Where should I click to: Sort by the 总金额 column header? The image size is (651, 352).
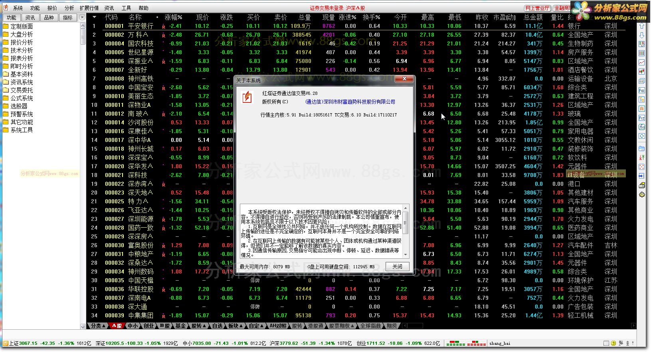pyautogui.click(x=533, y=17)
